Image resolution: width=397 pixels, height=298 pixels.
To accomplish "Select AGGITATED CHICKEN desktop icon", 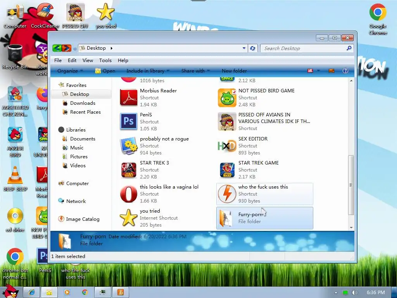I will pyautogui.click(x=15, y=101).
